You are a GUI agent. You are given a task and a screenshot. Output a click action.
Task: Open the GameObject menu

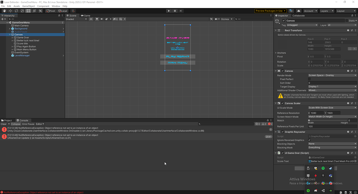28,6
